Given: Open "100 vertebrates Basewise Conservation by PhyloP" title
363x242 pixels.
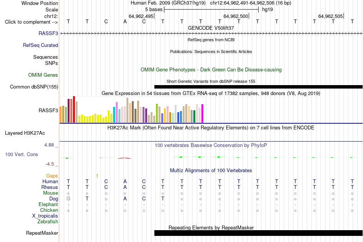Looking at the screenshot, I should click(211, 145).
